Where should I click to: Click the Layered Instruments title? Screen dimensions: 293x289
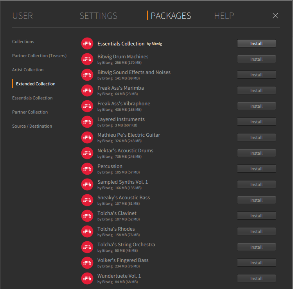click(x=121, y=119)
